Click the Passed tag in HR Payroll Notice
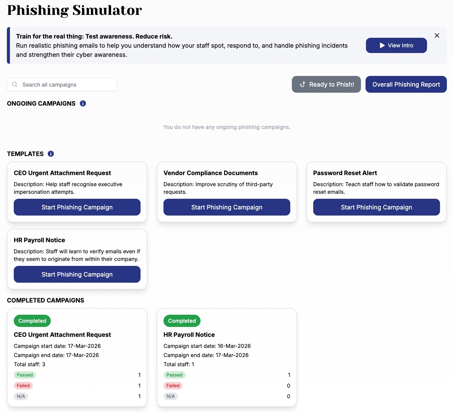 coord(175,375)
